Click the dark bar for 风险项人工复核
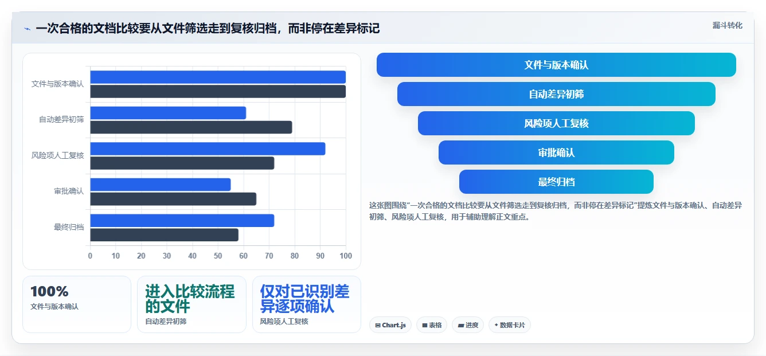This screenshot has width=766, height=356. point(182,163)
